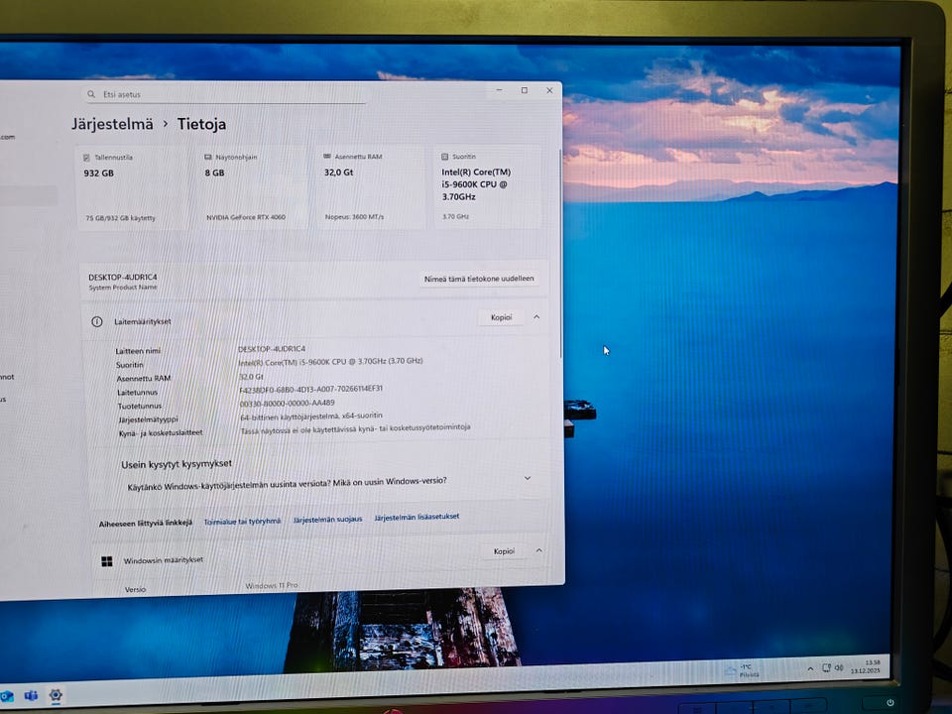Maximize the settings window

coord(525,90)
